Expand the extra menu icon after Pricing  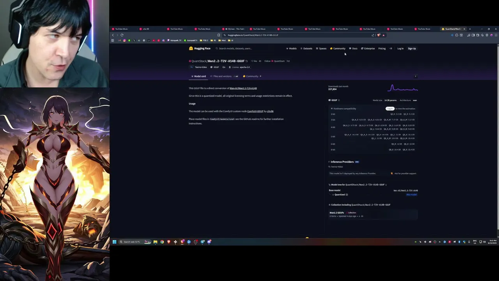click(x=391, y=48)
